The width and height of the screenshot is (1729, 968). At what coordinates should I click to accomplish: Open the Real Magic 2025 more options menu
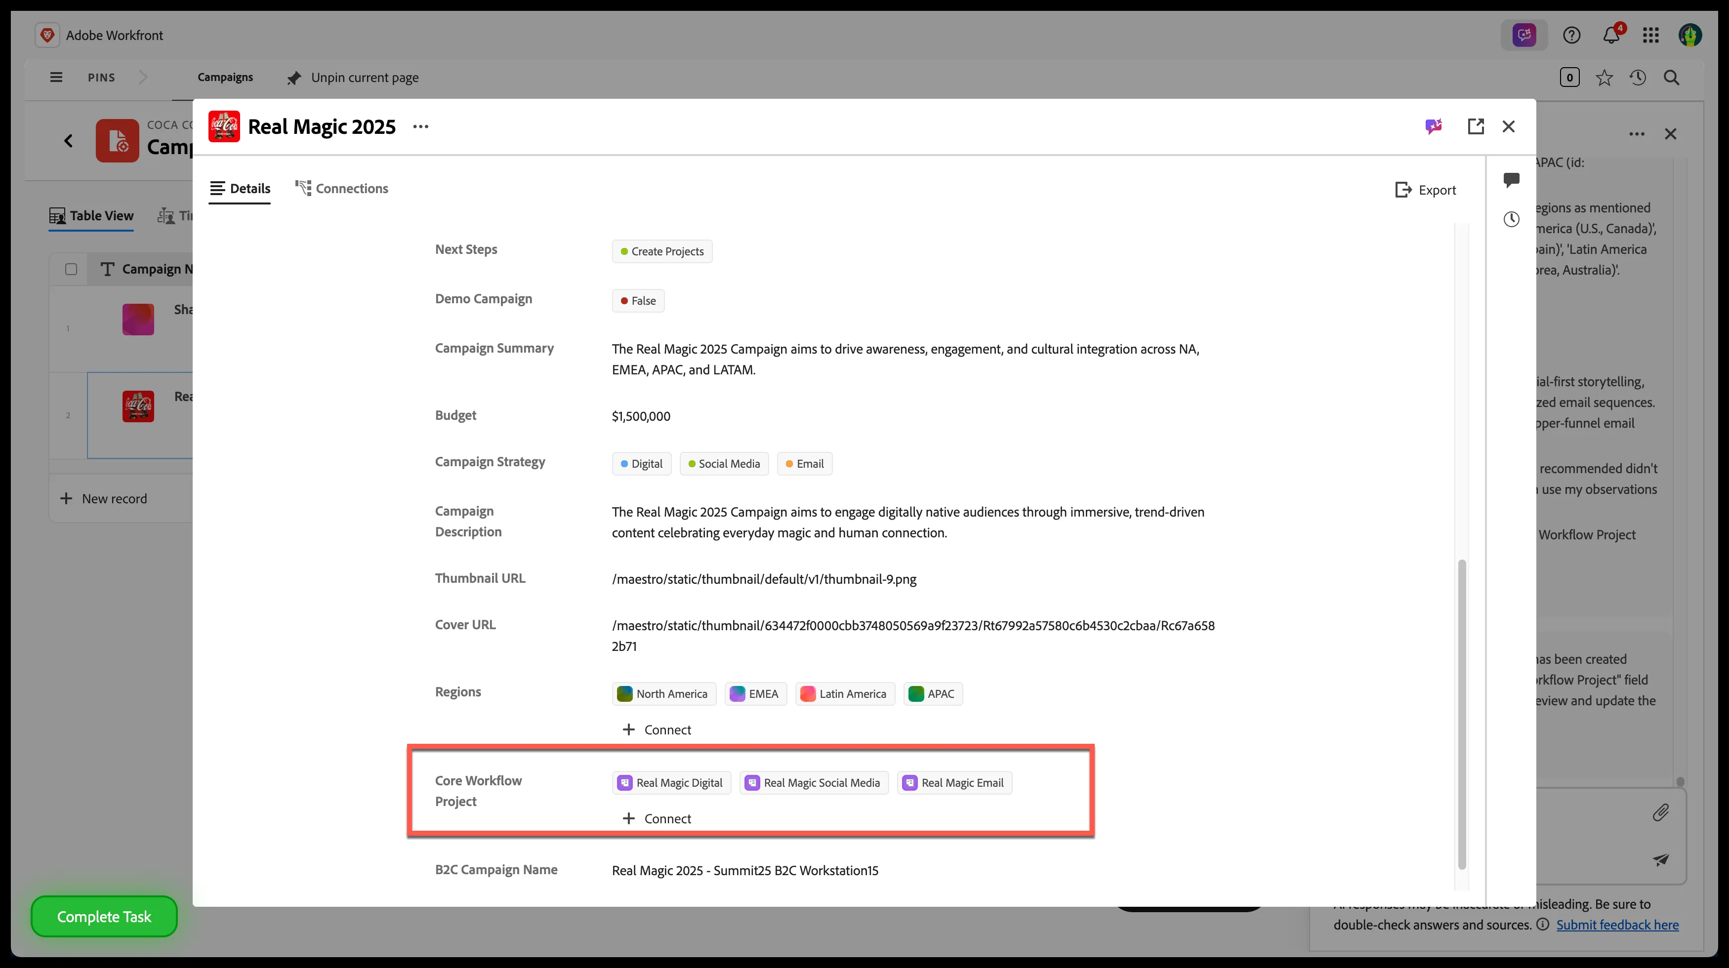pyautogui.click(x=421, y=127)
